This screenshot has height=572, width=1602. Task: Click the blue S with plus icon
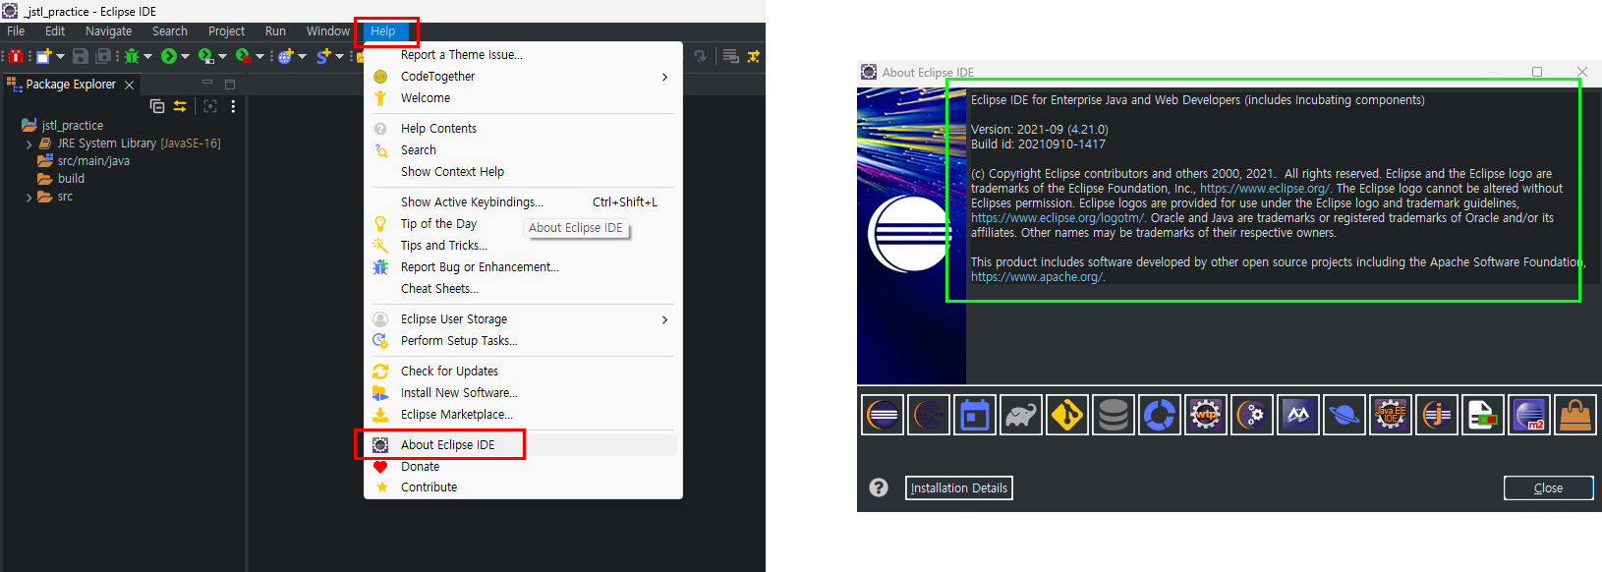pyautogui.click(x=322, y=56)
